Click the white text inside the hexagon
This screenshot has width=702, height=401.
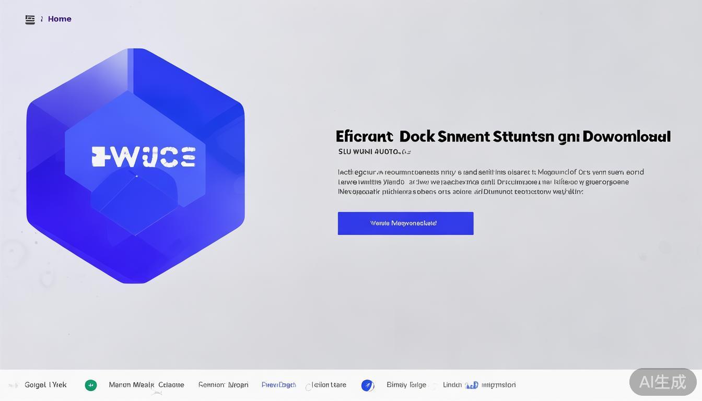(144, 157)
